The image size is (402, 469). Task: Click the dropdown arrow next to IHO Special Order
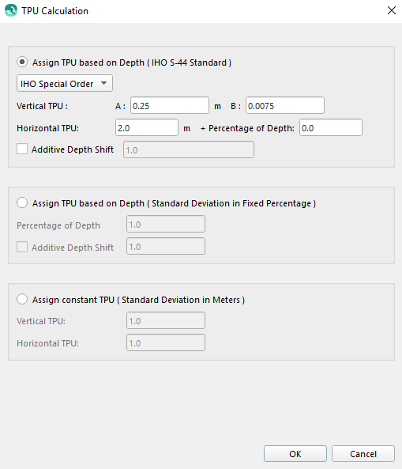[x=103, y=83]
